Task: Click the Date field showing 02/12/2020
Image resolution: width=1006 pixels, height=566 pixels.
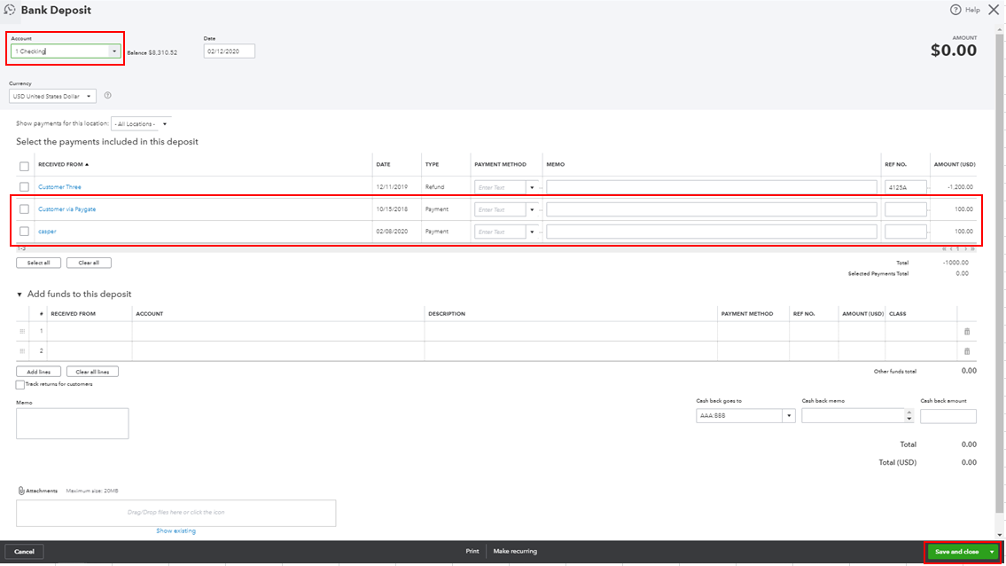Action: tap(229, 51)
